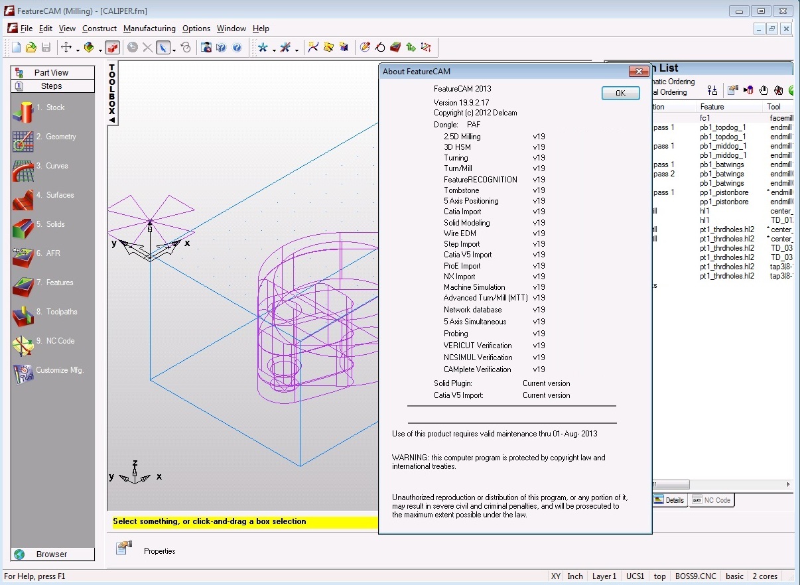Click the blue star snap icon
800x585 pixels.
coord(263,48)
